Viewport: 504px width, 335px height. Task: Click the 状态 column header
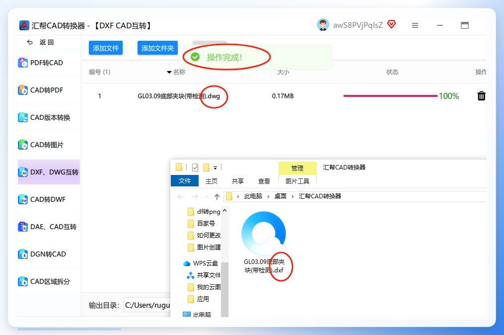coord(392,72)
